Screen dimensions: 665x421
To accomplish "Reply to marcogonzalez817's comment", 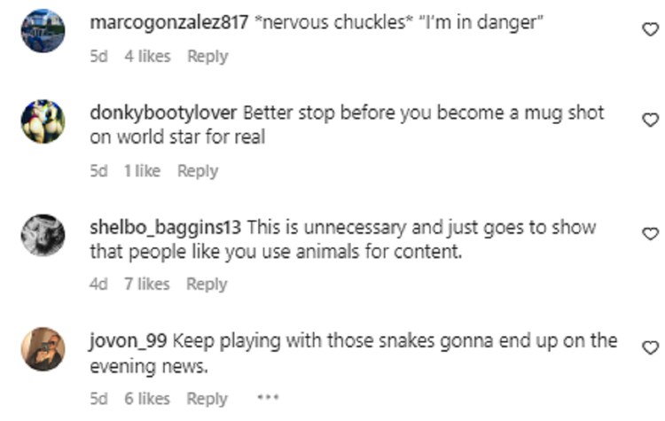I will pos(207,57).
